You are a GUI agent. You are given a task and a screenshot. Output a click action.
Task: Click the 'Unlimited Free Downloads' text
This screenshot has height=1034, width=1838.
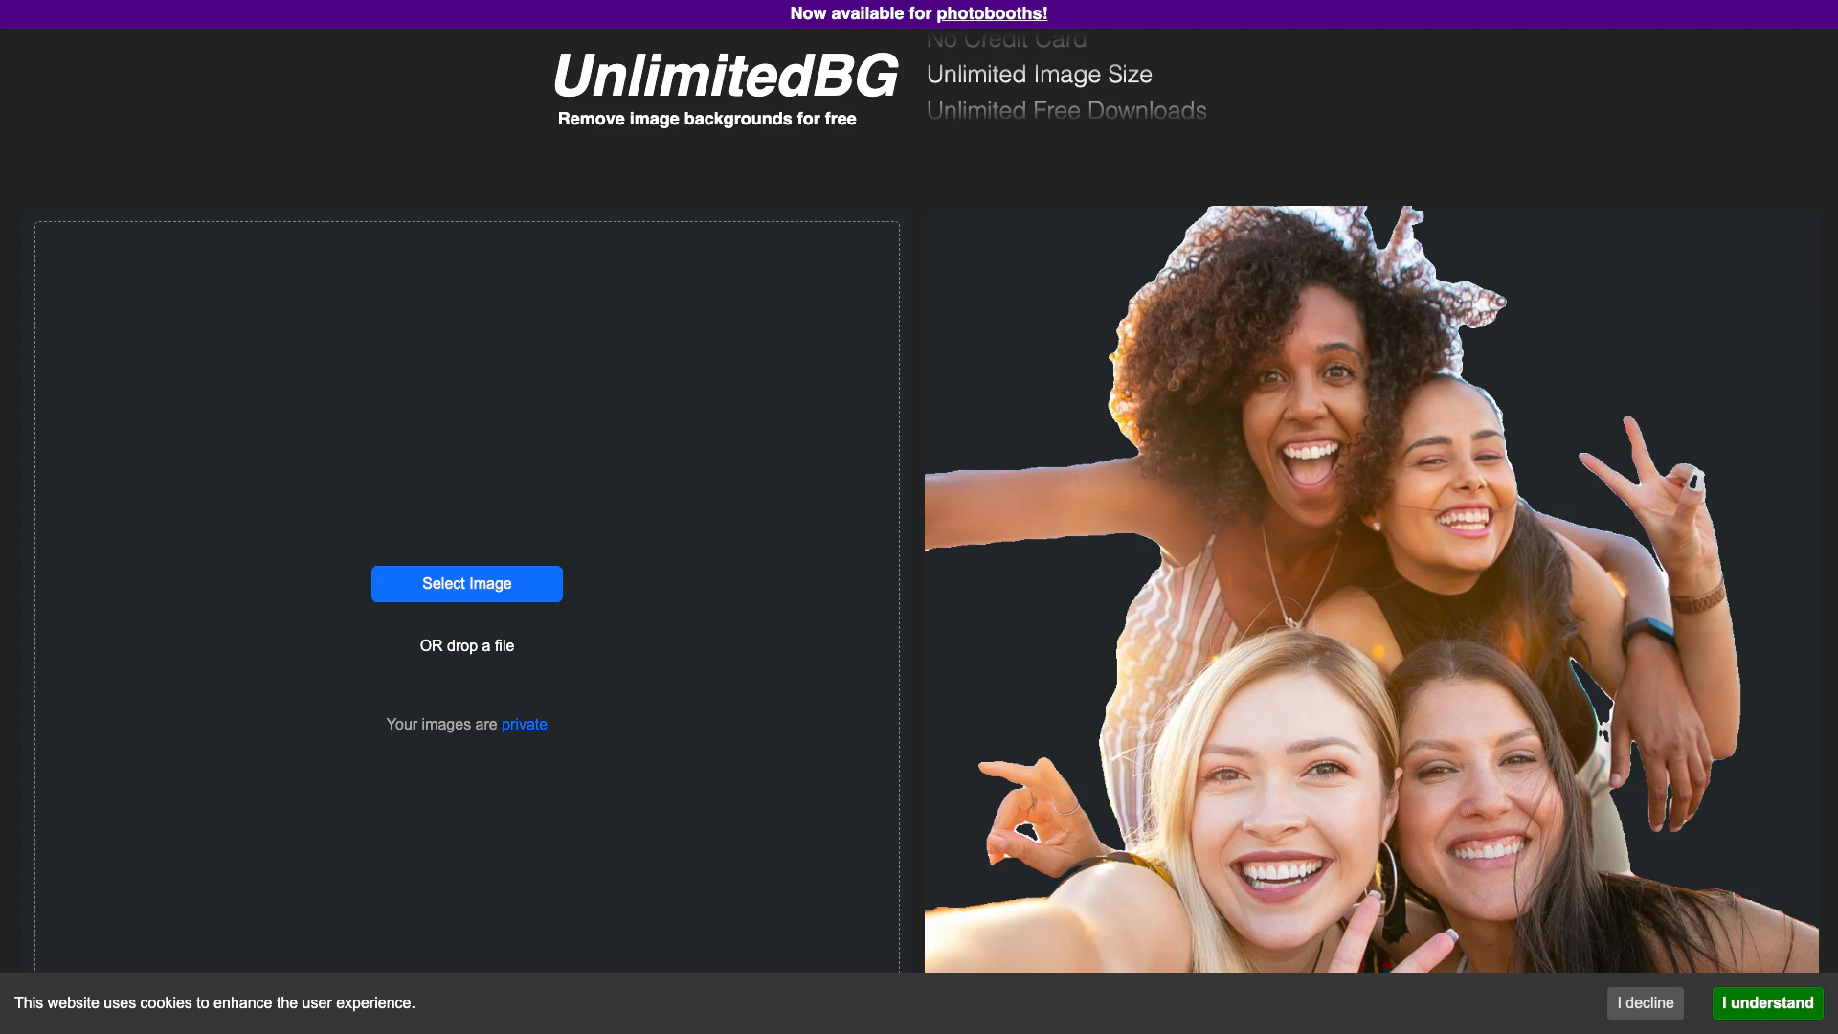click(1065, 111)
